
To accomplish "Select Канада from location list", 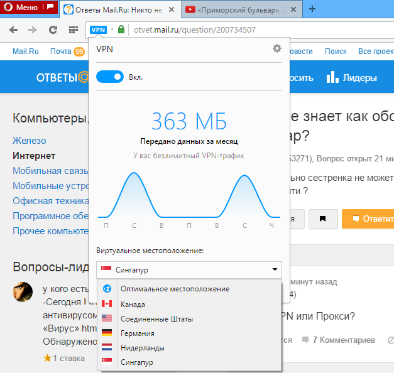I will tap(189, 304).
